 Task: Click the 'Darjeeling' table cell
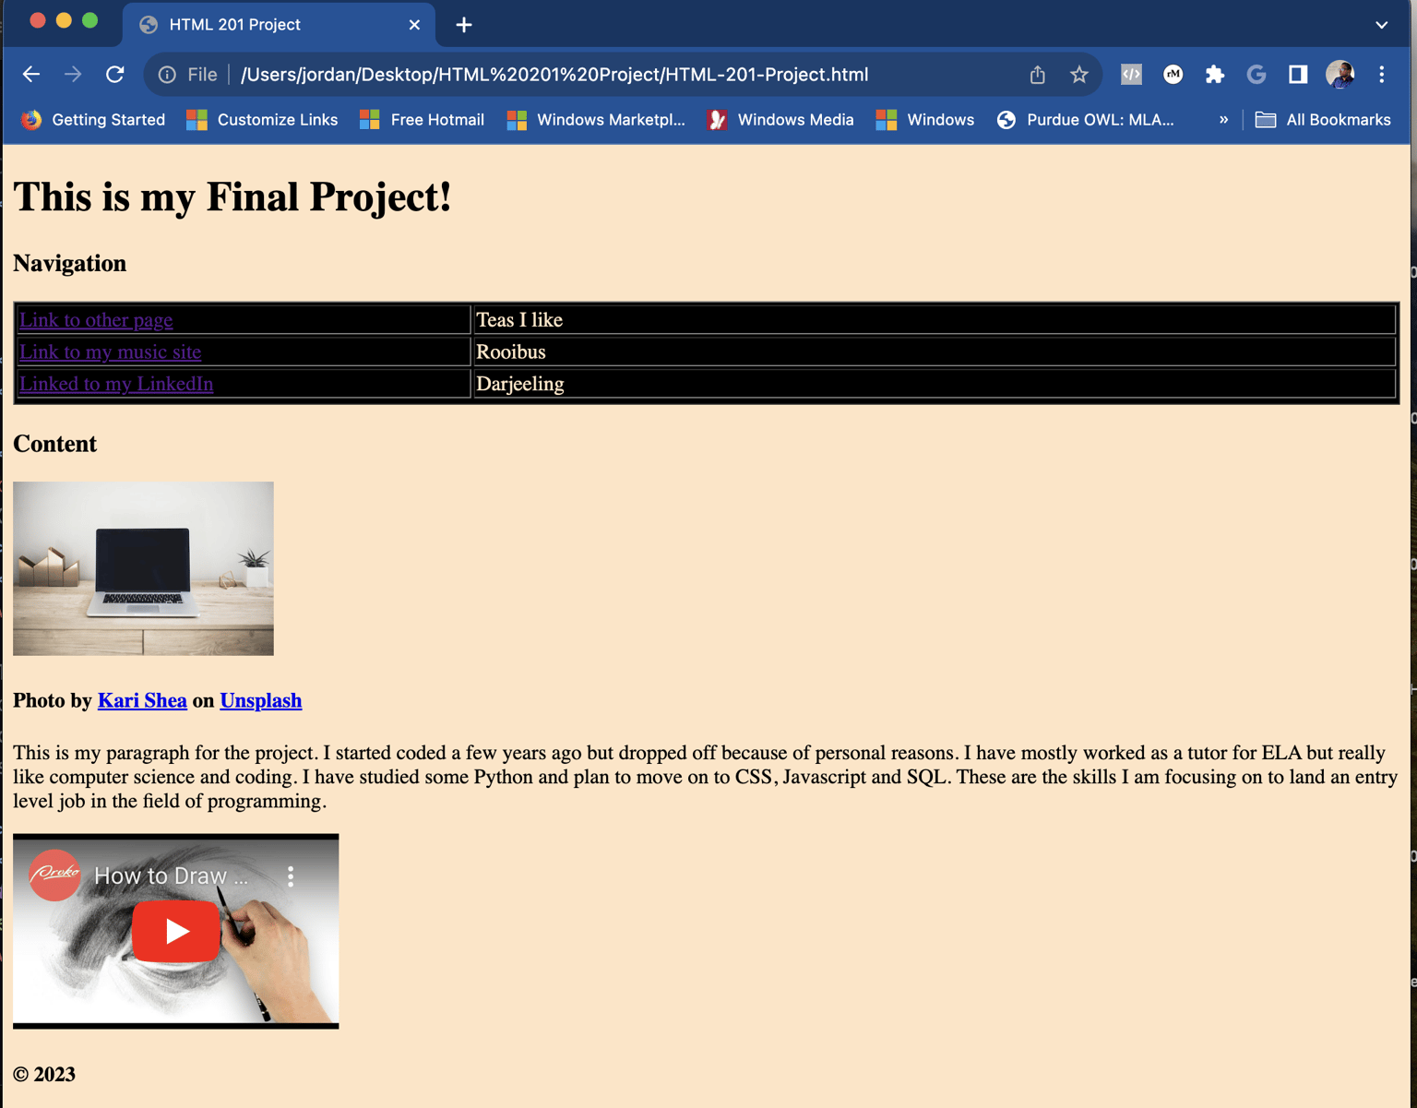935,384
